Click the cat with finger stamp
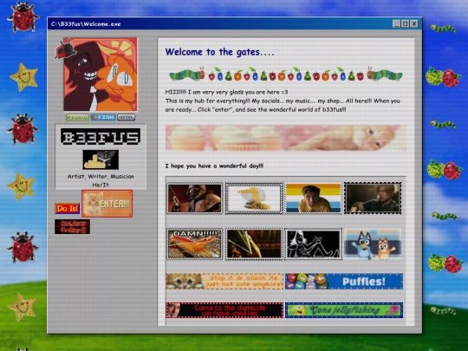The height and width of the screenshot is (351, 468). (x=101, y=159)
